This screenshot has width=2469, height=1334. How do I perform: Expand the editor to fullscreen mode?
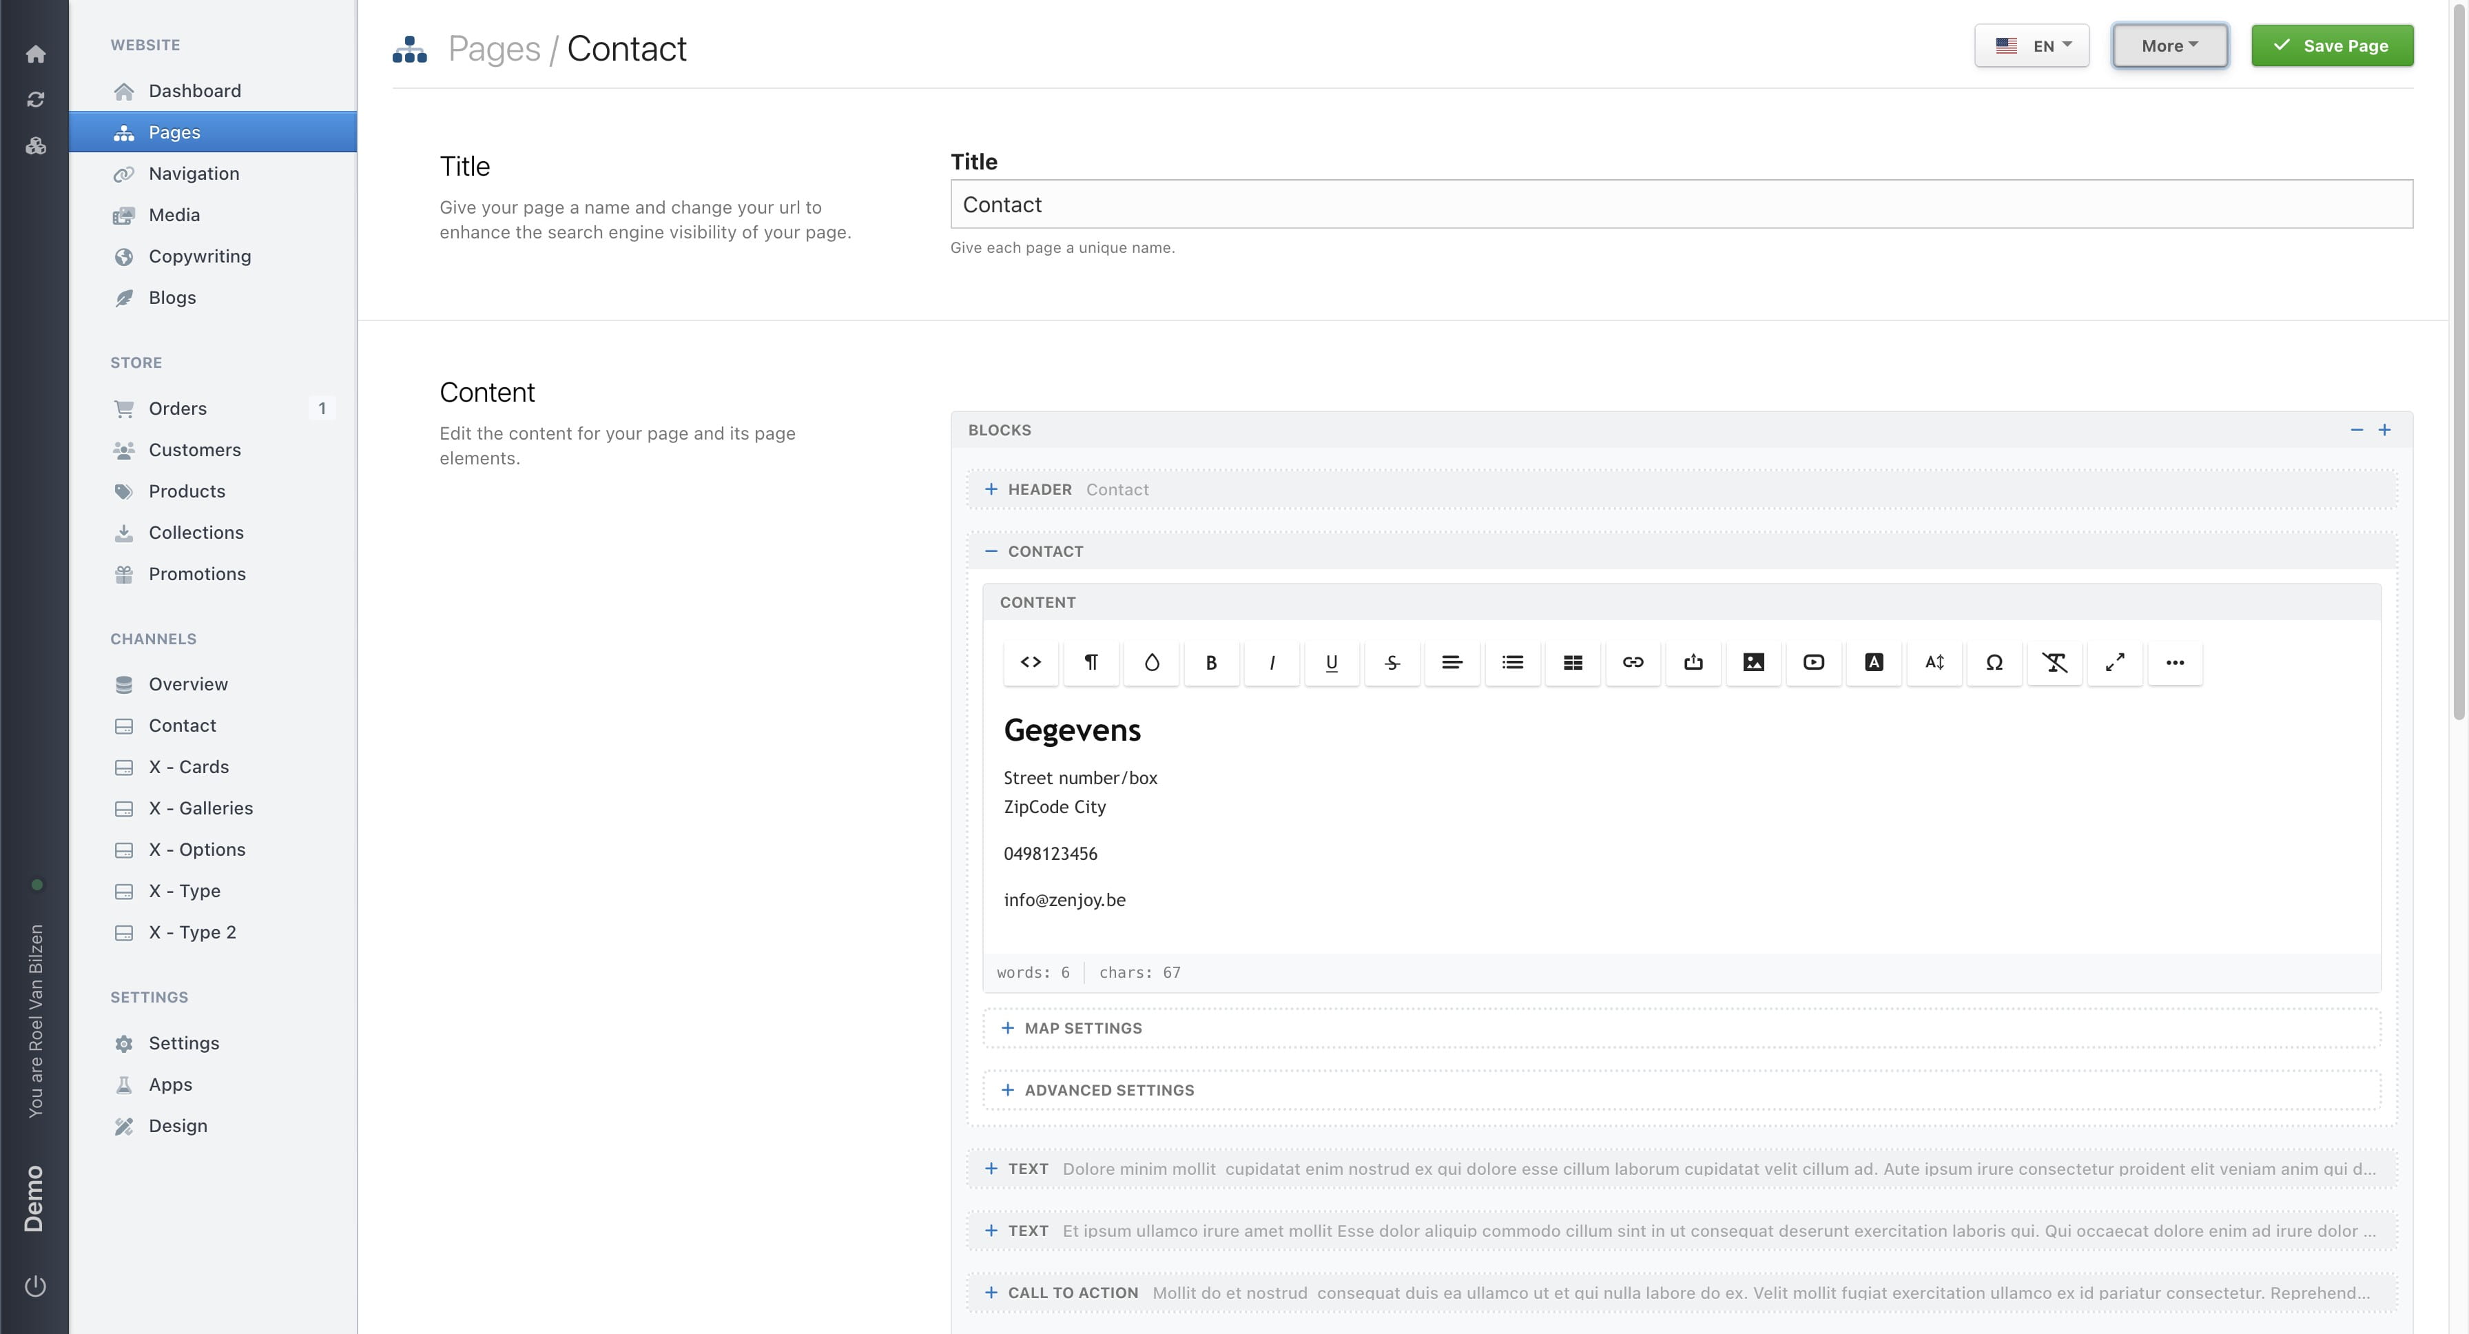[x=2116, y=662]
